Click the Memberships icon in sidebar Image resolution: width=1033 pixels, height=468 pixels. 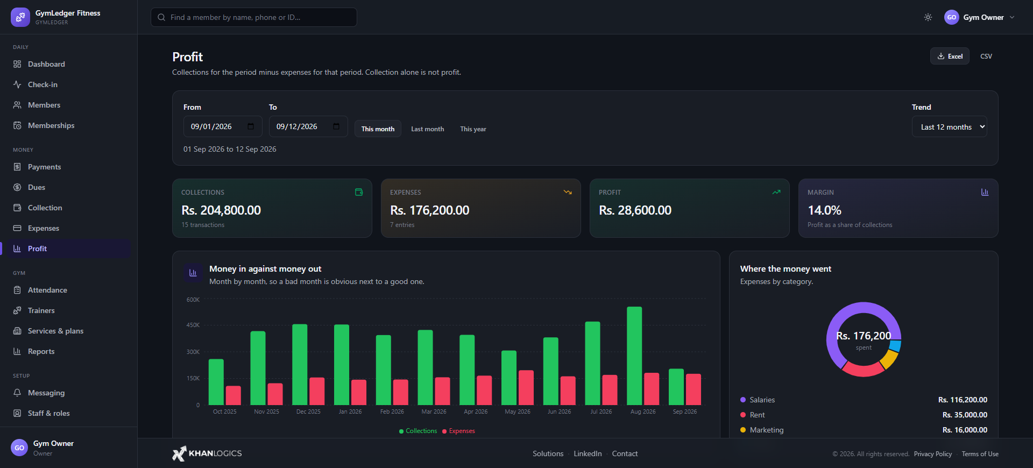tap(17, 125)
